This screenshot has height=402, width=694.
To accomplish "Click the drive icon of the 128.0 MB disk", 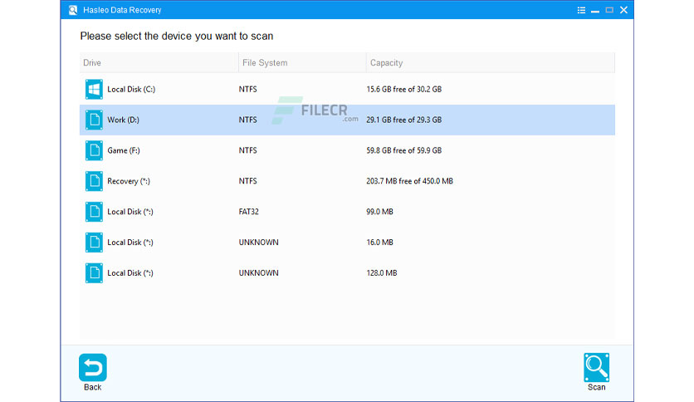I will pos(94,272).
